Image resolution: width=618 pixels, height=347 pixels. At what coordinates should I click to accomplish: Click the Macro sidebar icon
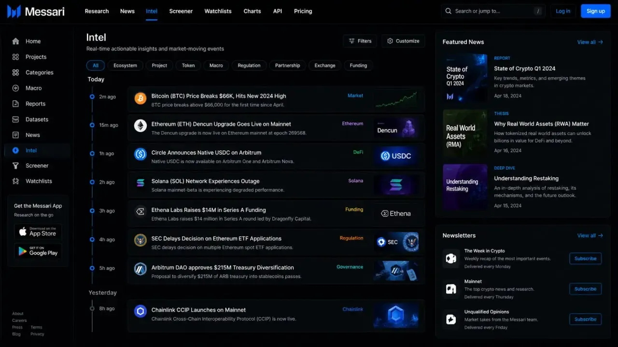click(x=16, y=88)
